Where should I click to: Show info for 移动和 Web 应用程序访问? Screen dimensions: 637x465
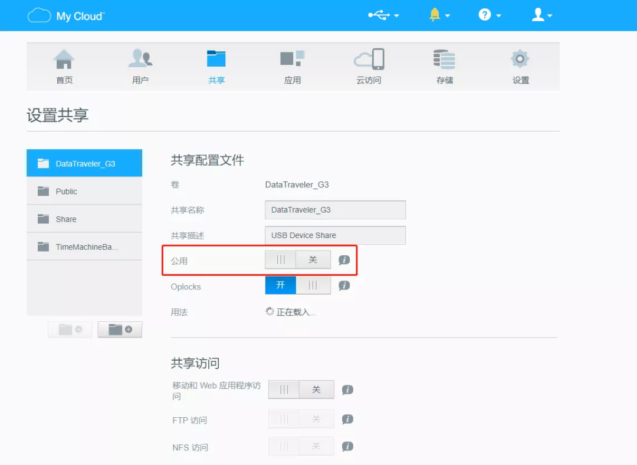pyautogui.click(x=347, y=390)
